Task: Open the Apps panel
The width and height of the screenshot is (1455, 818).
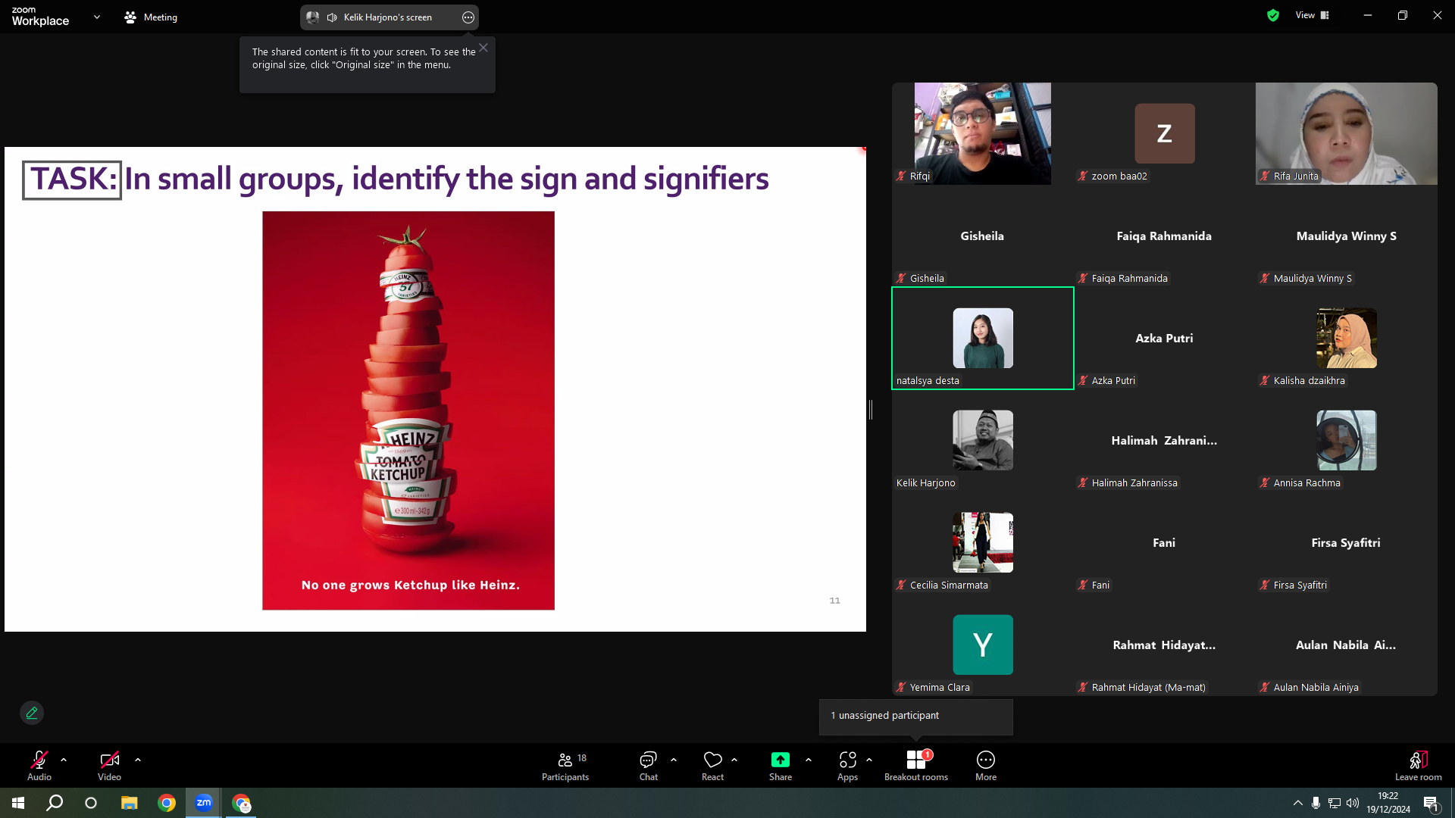Action: point(847,765)
